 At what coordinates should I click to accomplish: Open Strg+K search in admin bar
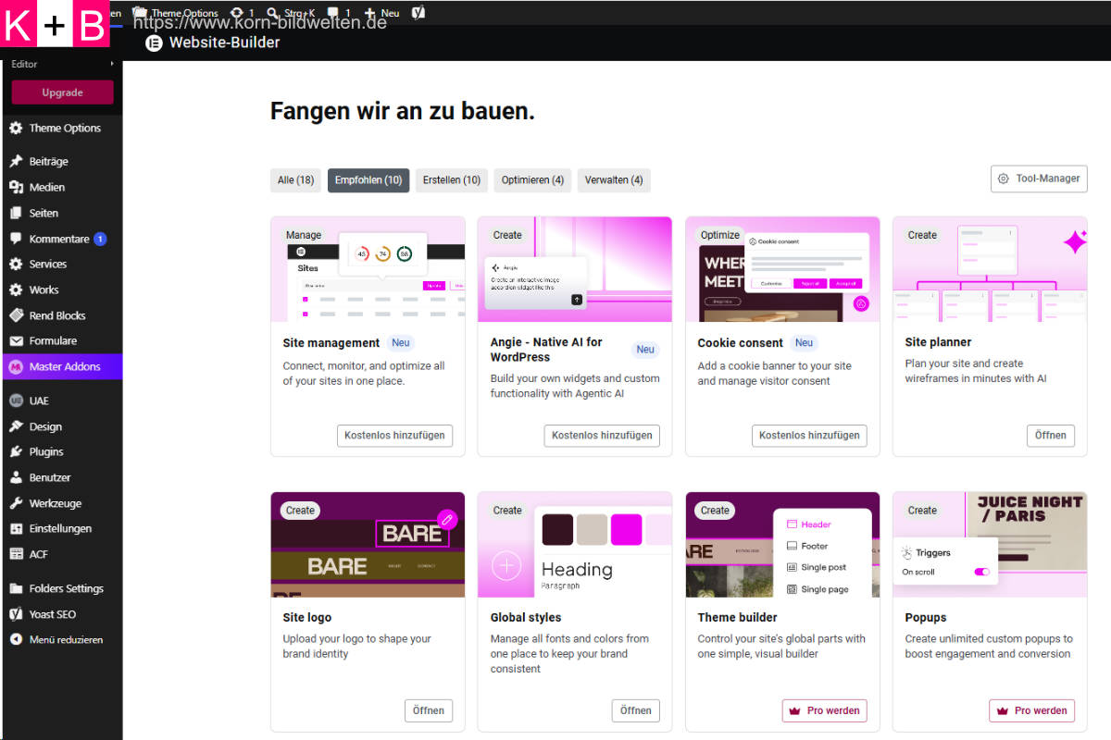[291, 13]
